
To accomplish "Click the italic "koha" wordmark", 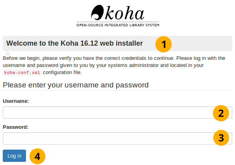I will (124, 13).
